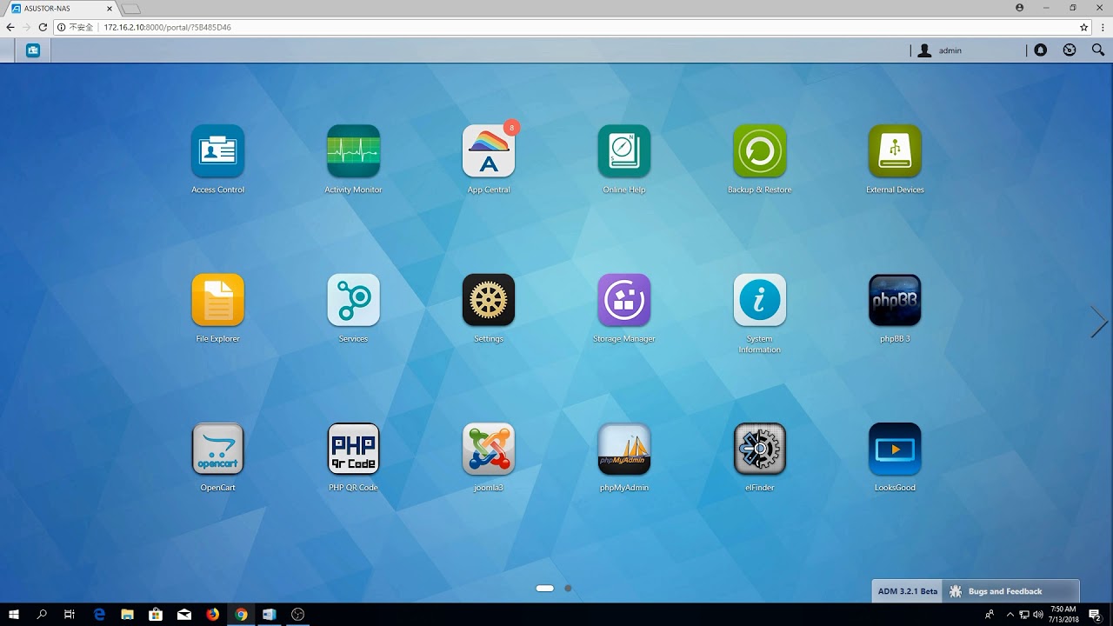Open App Central
Viewport: 1113px width, 626px height.
489,151
